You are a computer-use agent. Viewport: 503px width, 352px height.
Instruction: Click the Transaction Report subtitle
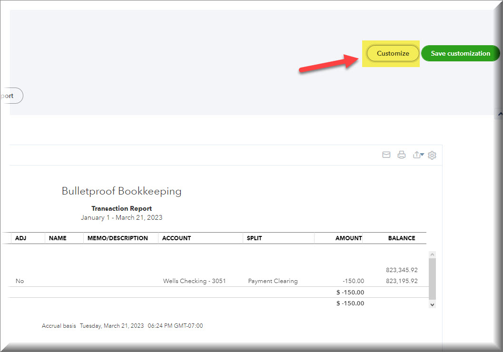(x=121, y=208)
